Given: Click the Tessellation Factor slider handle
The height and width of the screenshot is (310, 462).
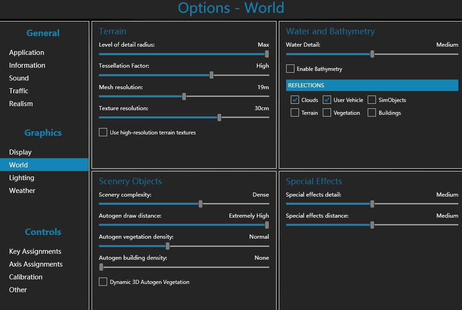Looking at the screenshot, I should click(x=212, y=75).
